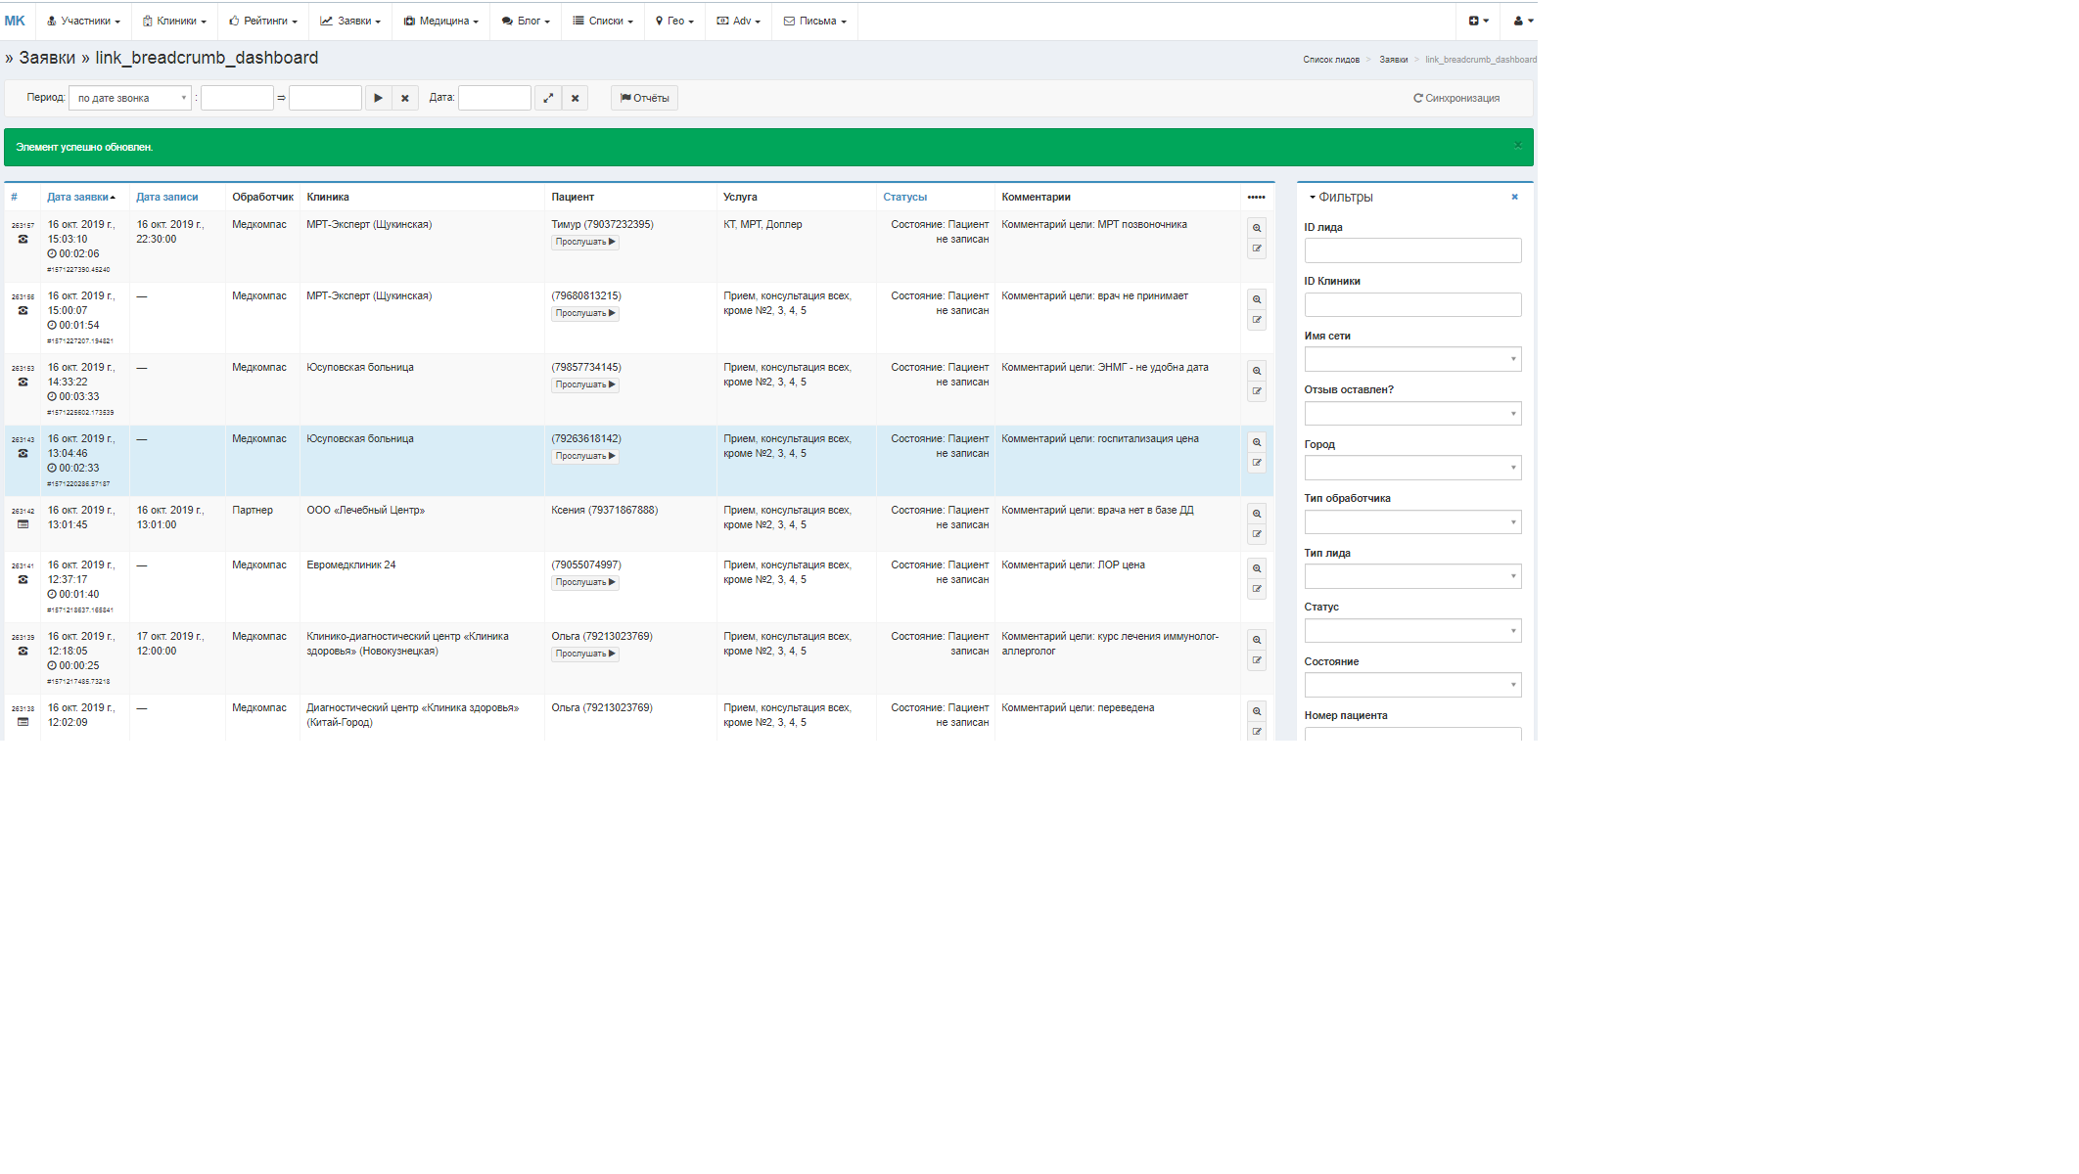
Task: Click the play arrow period filter button
Action: [x=378, y=98]
